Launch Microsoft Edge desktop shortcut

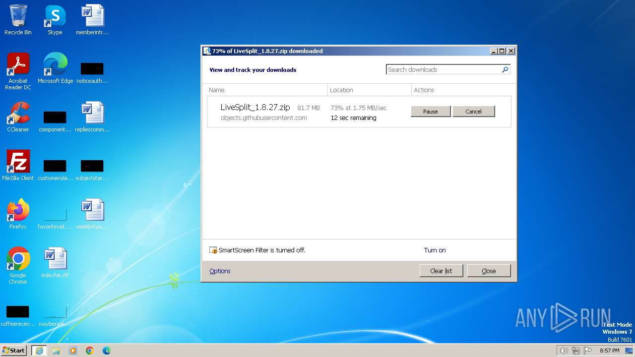click(55, 68)
